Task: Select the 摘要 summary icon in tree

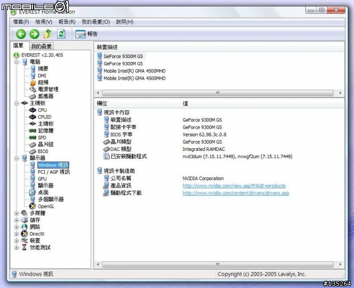Action: 33,69
